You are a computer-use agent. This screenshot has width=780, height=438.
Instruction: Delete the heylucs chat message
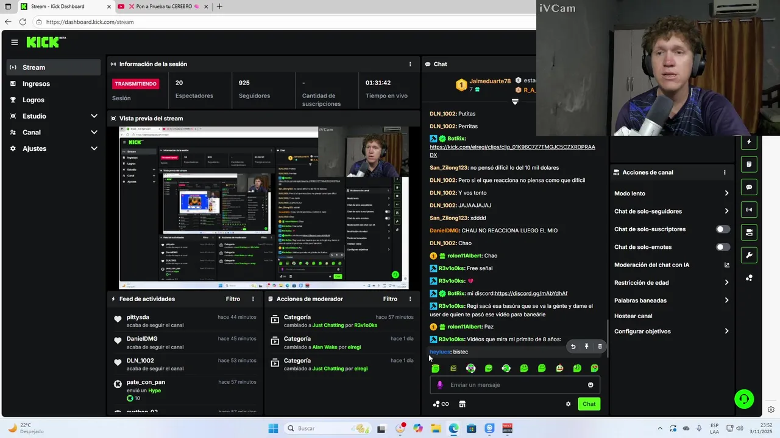(600, 347)
